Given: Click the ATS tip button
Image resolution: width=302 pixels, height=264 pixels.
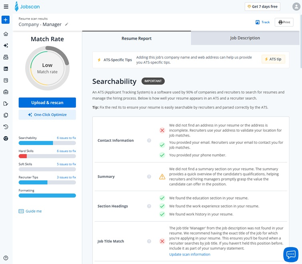Looking at the screenshot, I should 273,59.
